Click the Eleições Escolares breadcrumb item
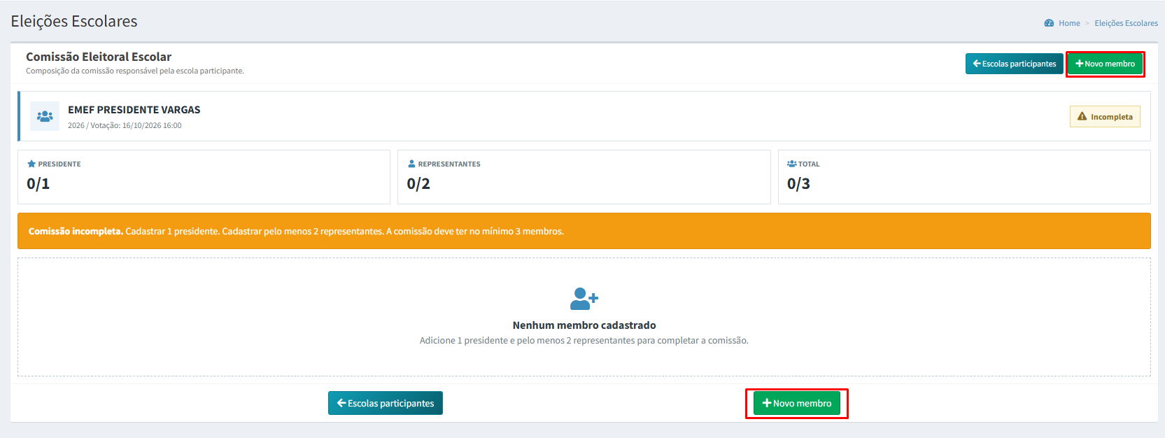This screenshot has width=1165, height=438. click(1127, 23)
